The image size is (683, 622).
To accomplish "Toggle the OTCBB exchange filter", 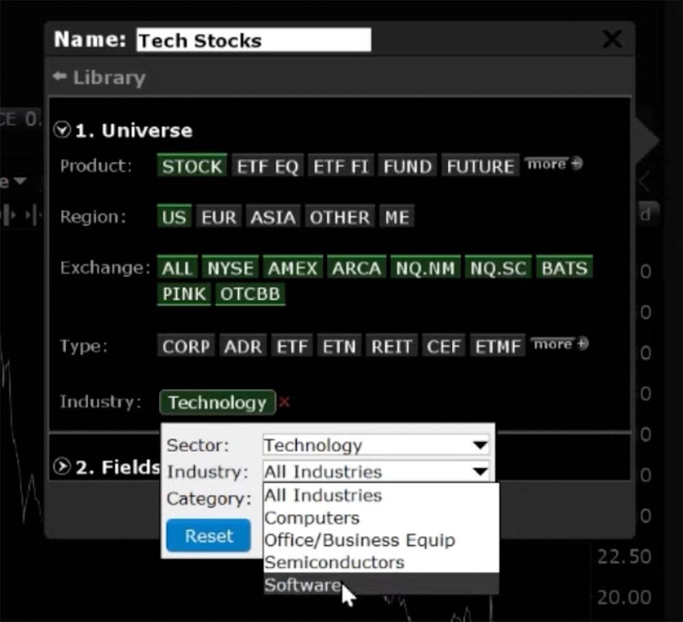I will click(x=250, y=294).
